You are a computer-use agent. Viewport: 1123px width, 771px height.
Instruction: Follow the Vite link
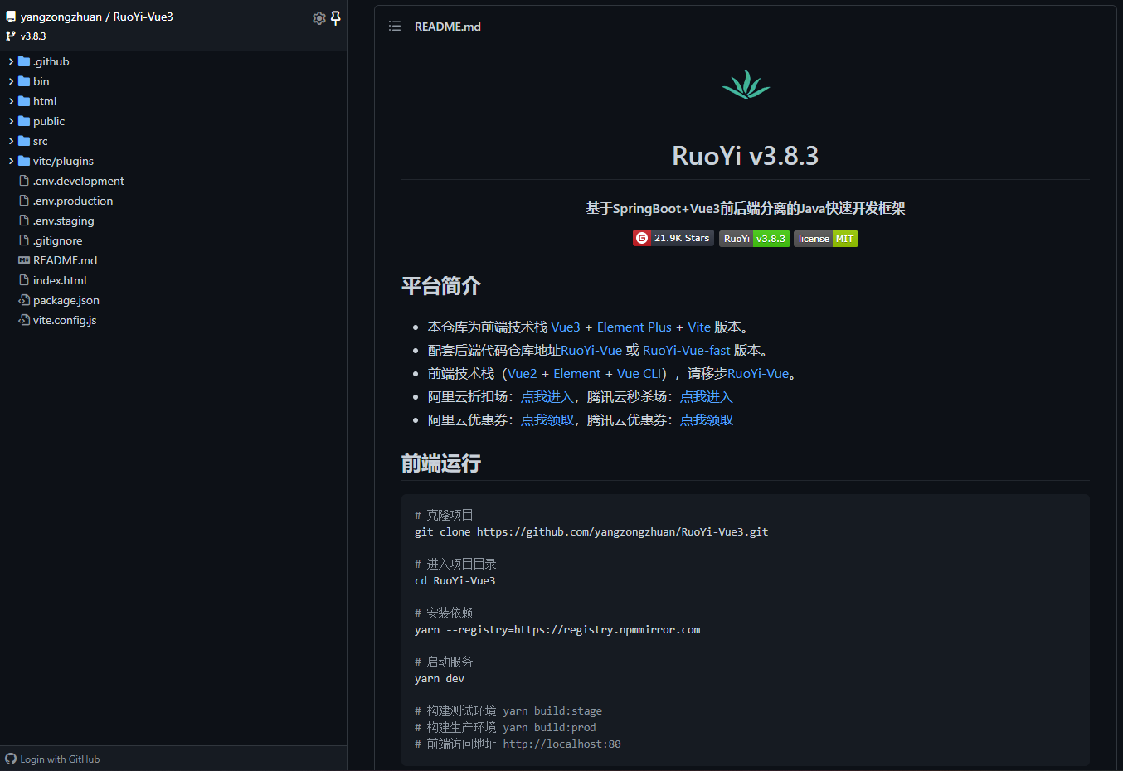coord(699,327)
